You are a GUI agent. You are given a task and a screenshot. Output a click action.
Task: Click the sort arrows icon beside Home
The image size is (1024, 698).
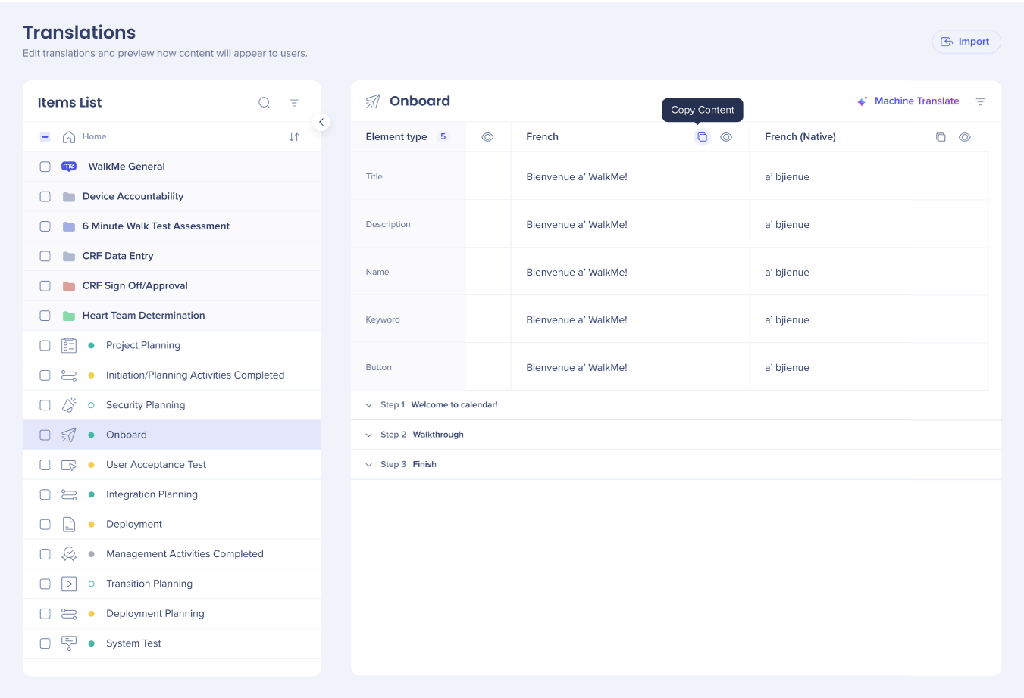pyautogui.click(x=294, y=137)
